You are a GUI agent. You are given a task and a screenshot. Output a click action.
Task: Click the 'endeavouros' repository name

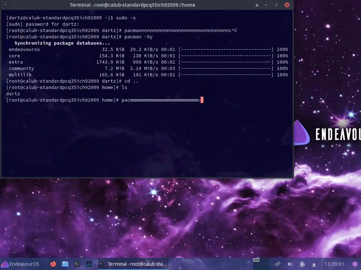coord(24,49)
